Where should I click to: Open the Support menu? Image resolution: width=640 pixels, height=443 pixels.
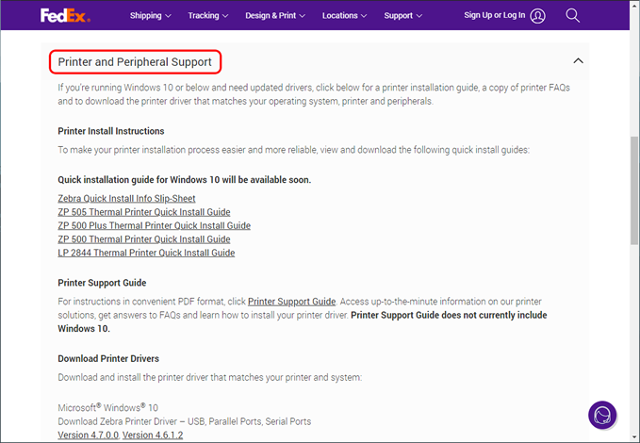(402, 16)
